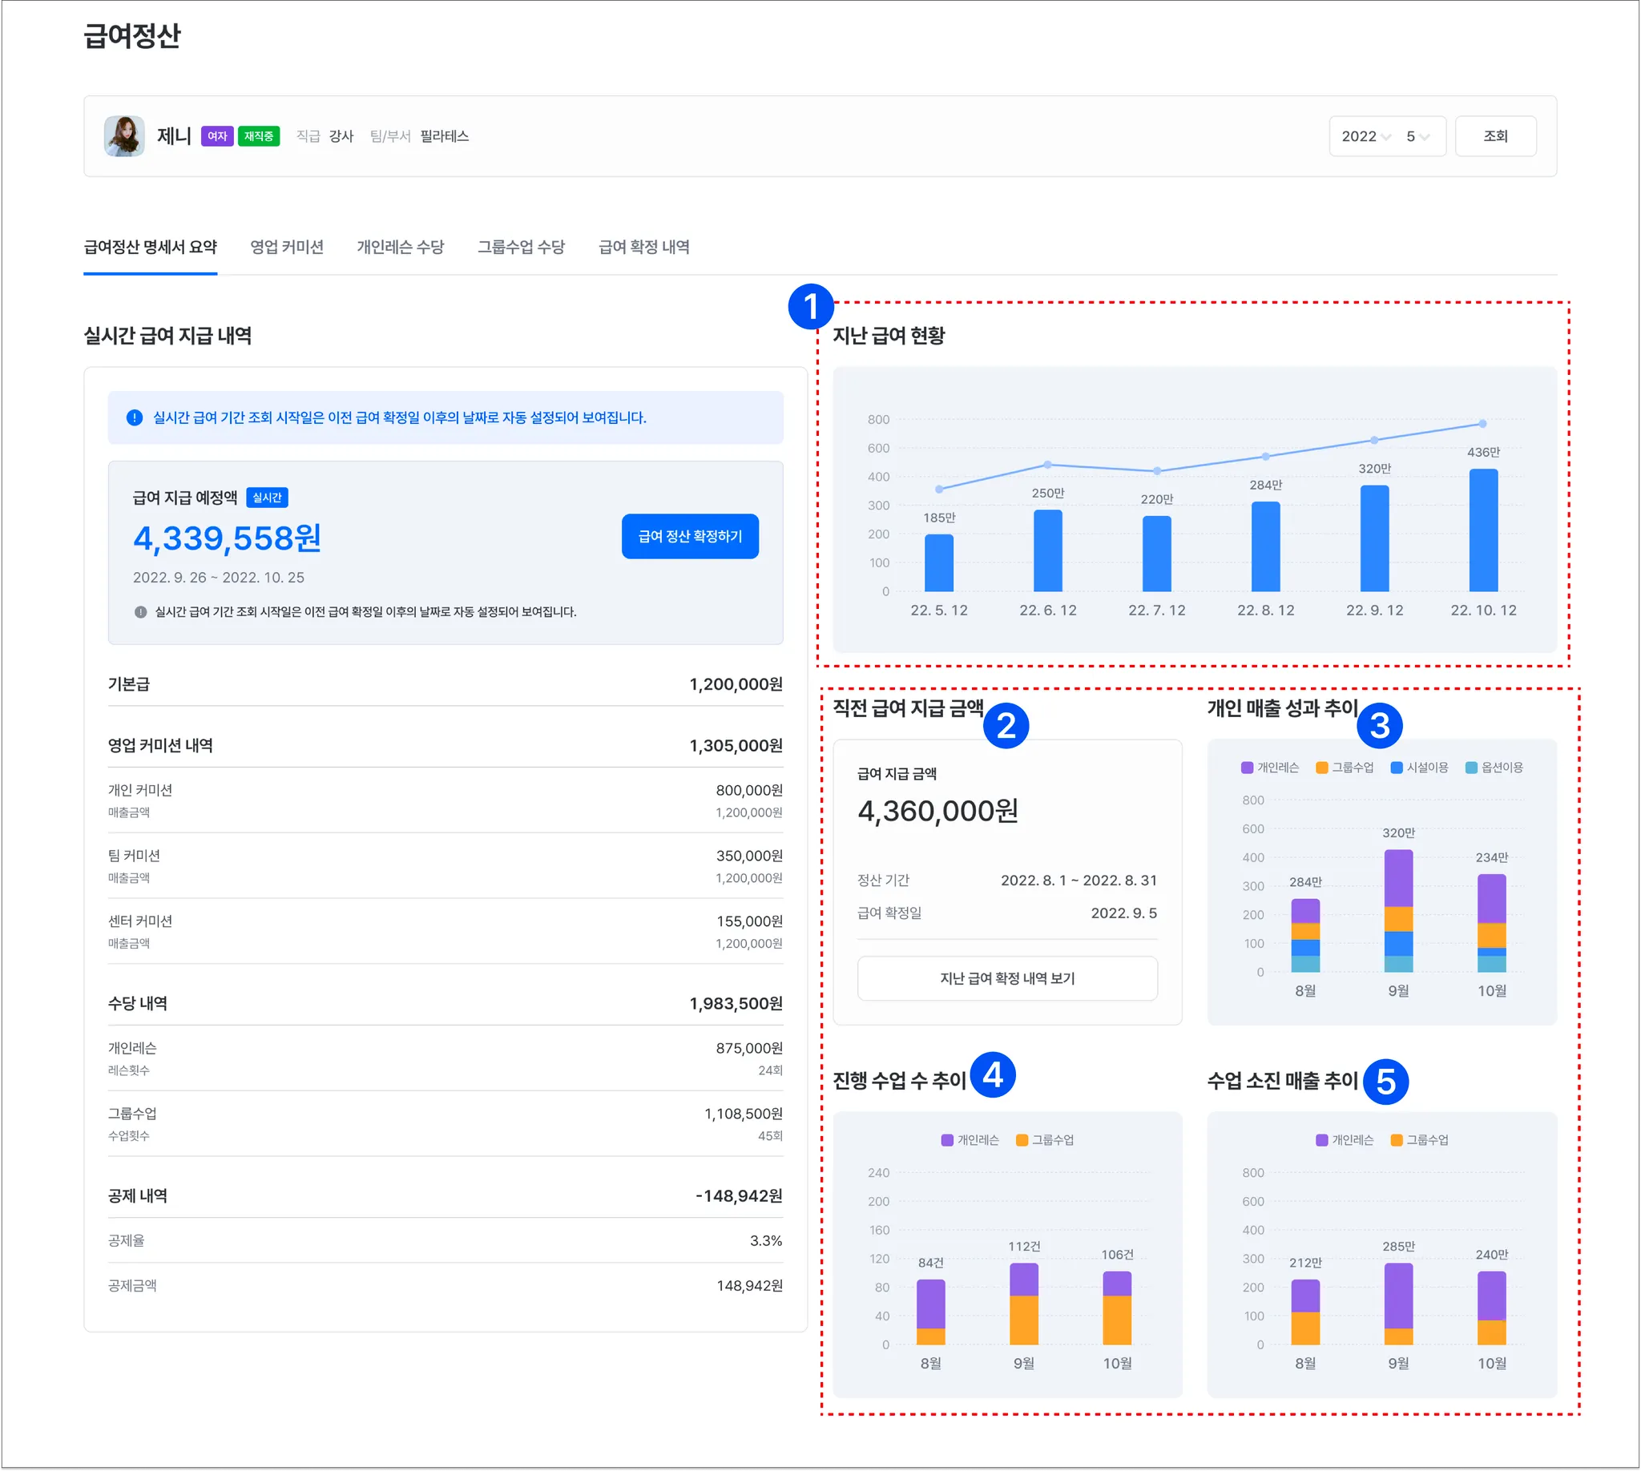Click blue annotation badge number 5
Image resolution: width=1641 pixels, height=1471 pixels.
[1385, 1081]
